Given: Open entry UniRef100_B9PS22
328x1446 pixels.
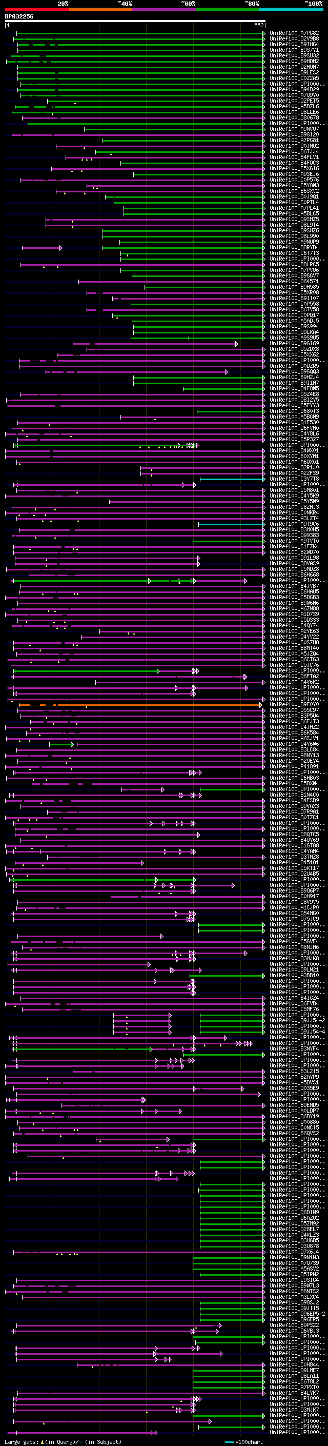Looking at the screenshot, I should (x=294, y=1325).
